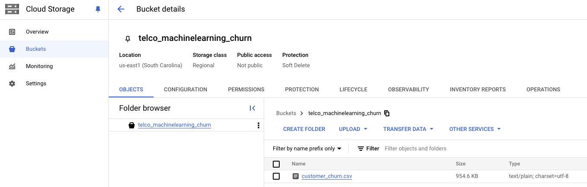587x187 pixels.
Task: Check the box for customer_churn.csv
Action: pyautogui.click(x=276, y=176)
